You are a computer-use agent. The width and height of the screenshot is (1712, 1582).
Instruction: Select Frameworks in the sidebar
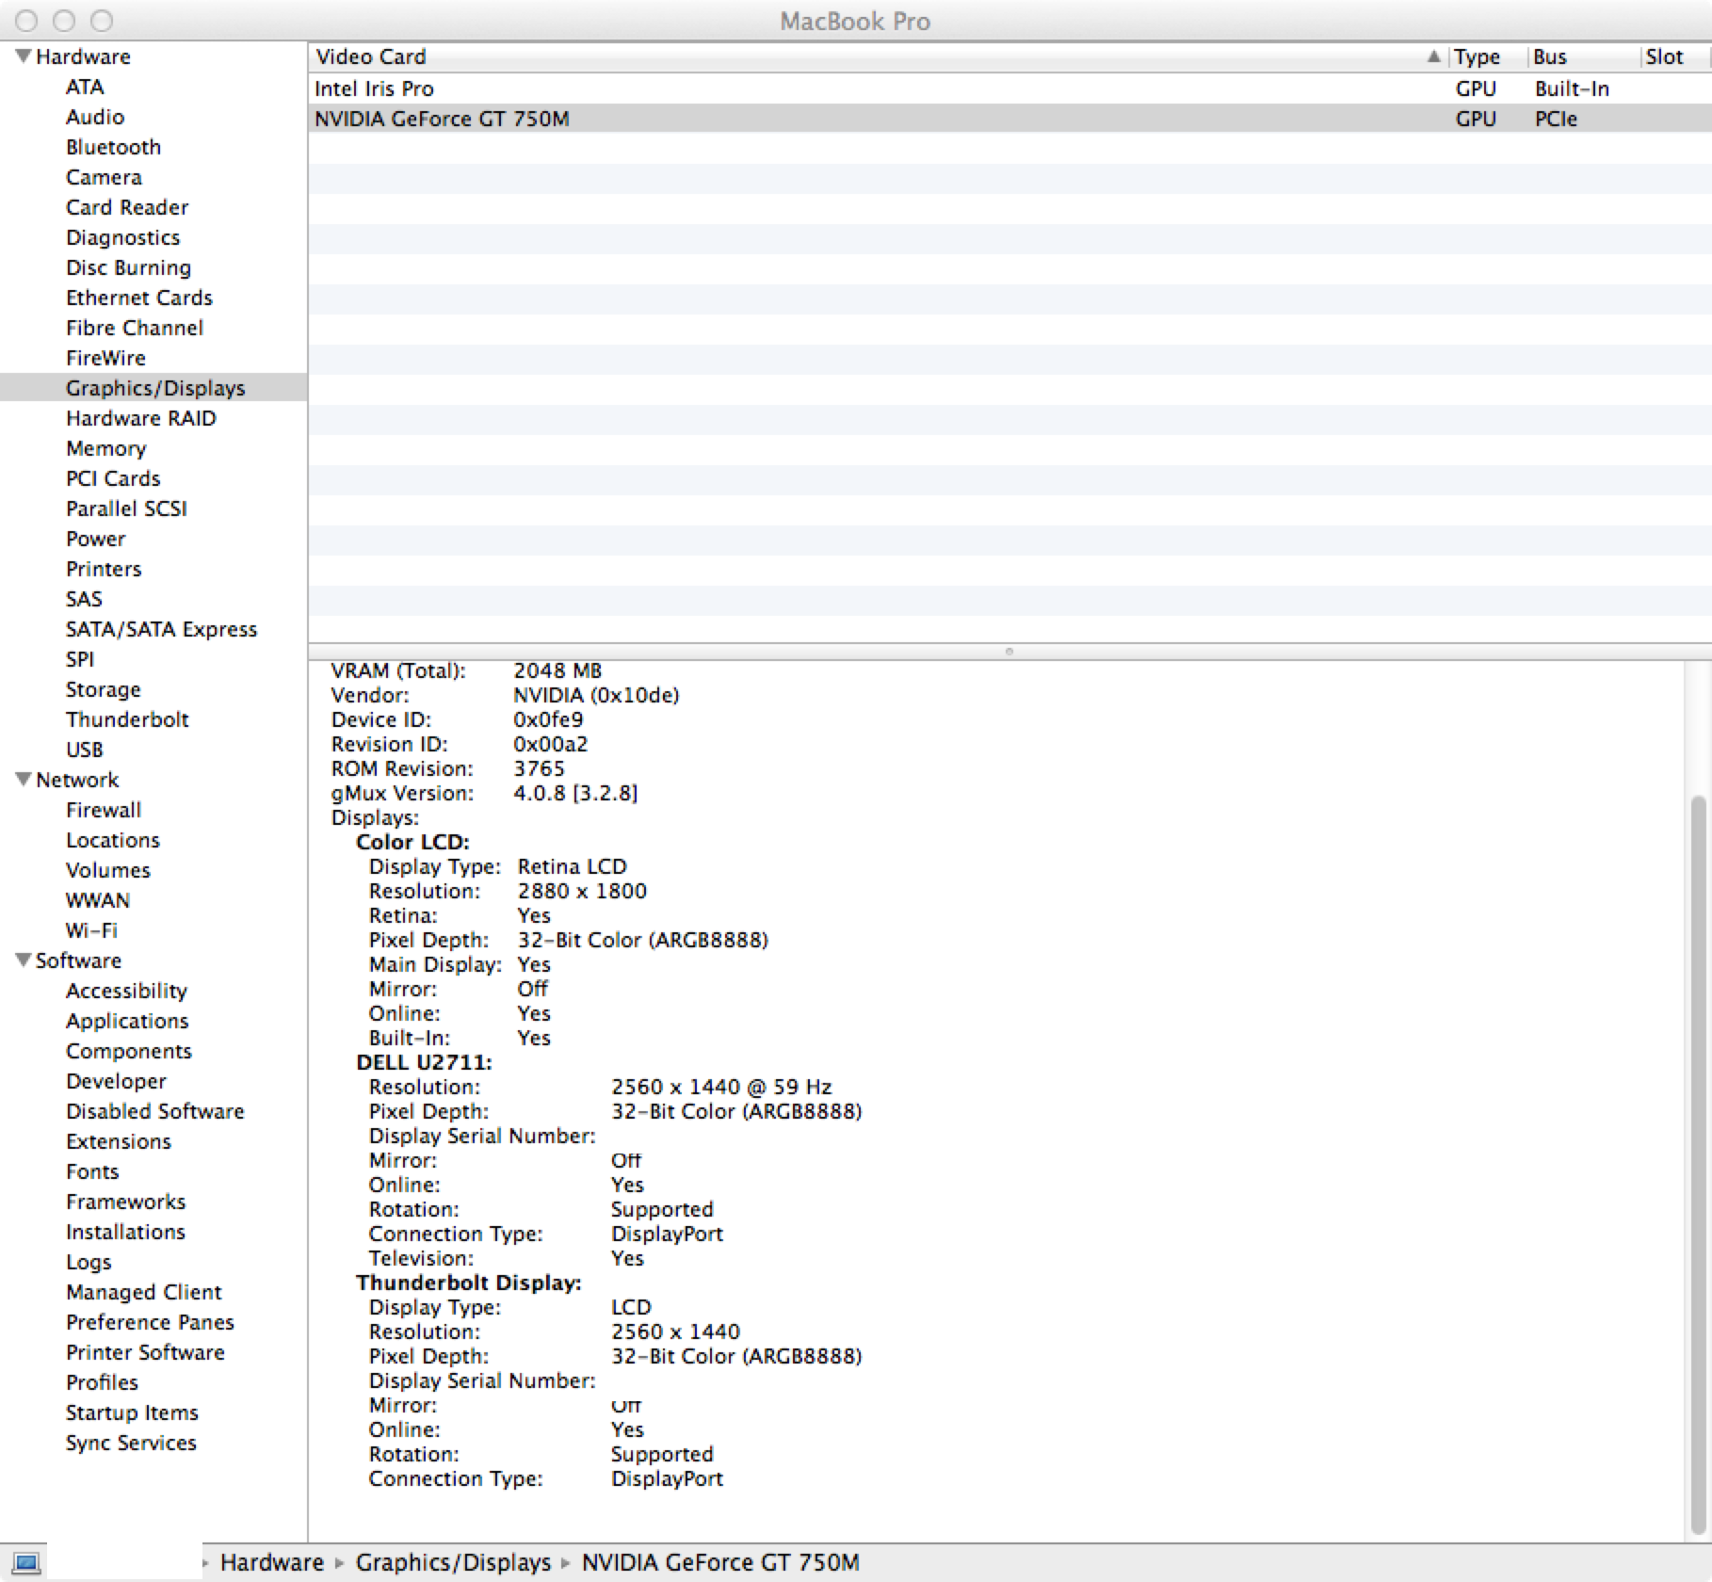125,1202
